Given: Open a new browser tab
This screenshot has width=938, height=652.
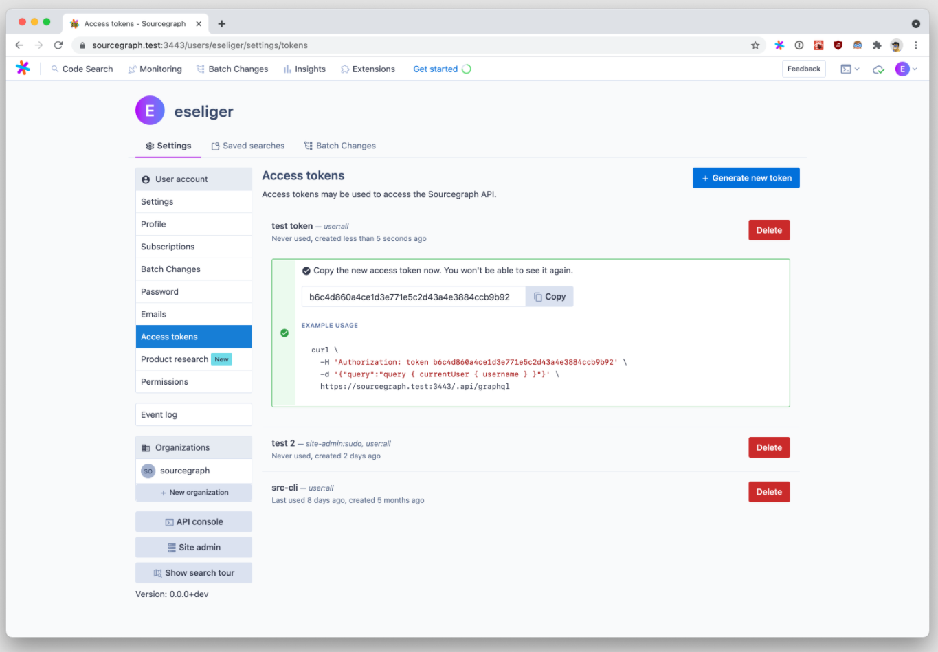Looking at the screenshot, I should [x=222, y=24].
